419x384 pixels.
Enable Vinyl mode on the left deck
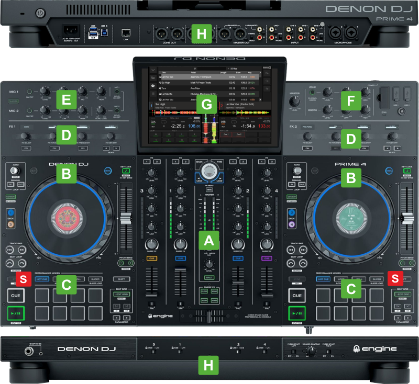coord(108,171)
